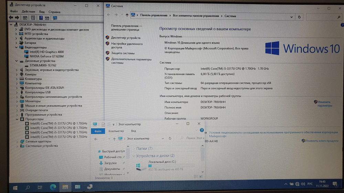Click Все элементы панели управления breadcrumb
Image resolution: width=344 pixels, height=193 pixels.
point(196,16)
